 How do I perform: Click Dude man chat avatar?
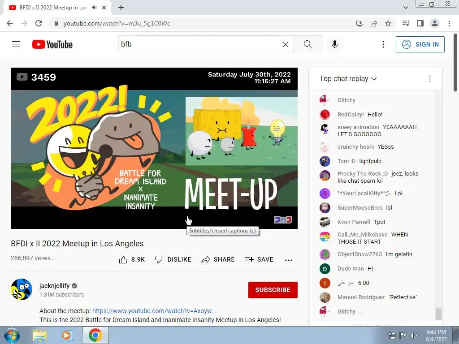tap(325, 269)
